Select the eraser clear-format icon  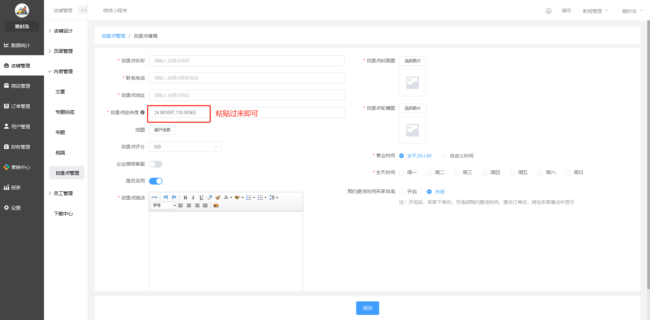[x=210, y=197]
